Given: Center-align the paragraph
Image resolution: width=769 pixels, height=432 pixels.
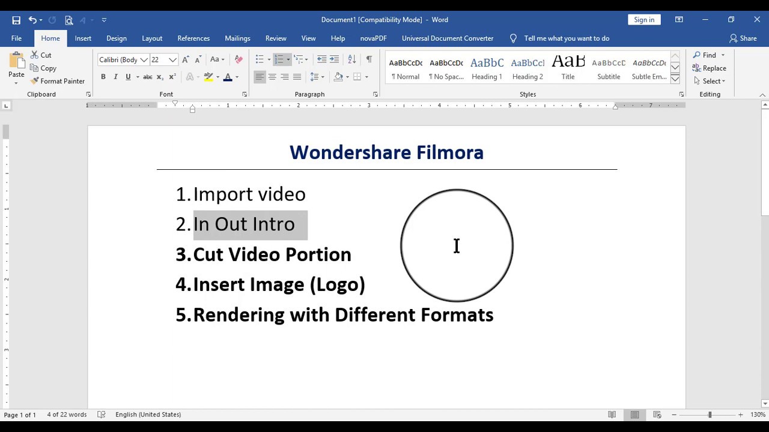Looking at the screenshot, I should [x=272, y=77].
